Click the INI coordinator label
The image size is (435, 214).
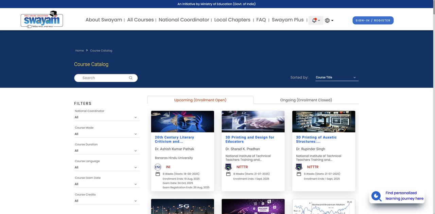168,167
